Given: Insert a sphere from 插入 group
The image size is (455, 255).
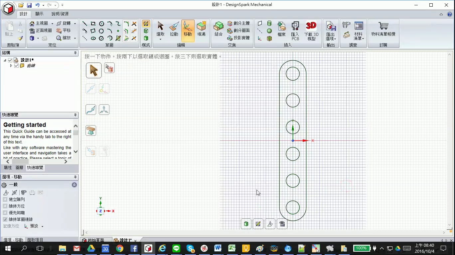Looking at the screenshot, I should pos(269,31).
